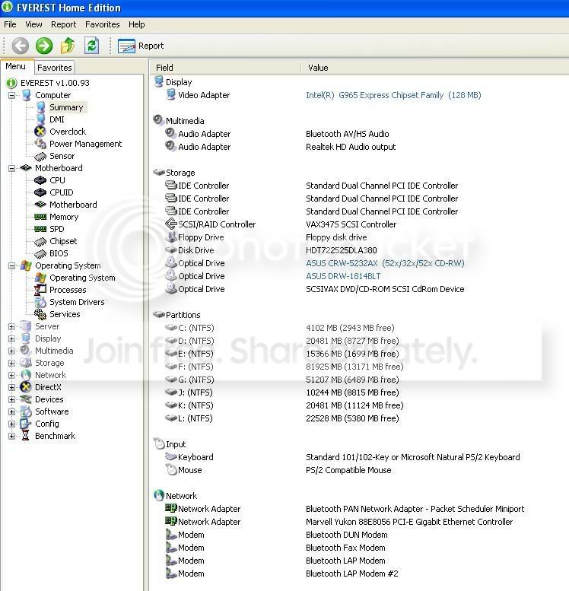Open the Report menu
The height and width of the screenshot is (591, 569).
pos(63,24)
